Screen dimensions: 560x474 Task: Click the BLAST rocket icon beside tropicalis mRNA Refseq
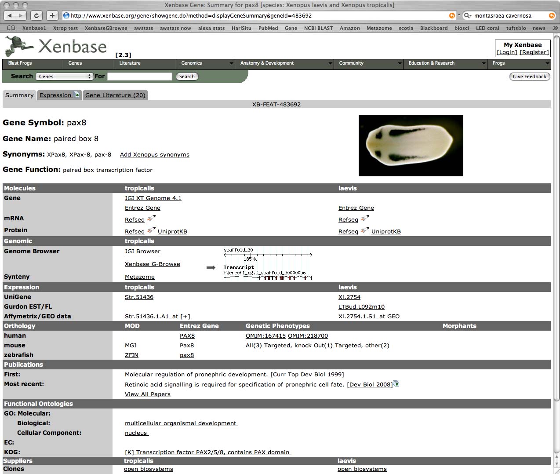click(151, 219)
